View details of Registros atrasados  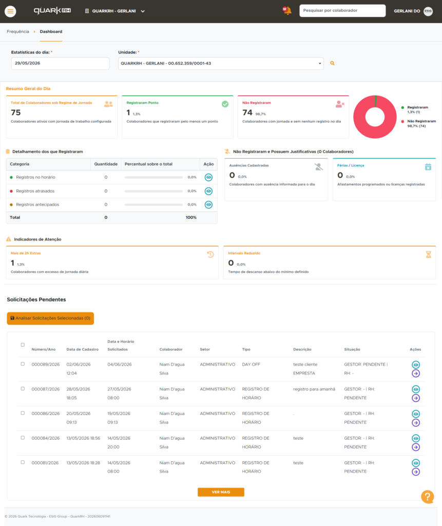tap(208, 191)
